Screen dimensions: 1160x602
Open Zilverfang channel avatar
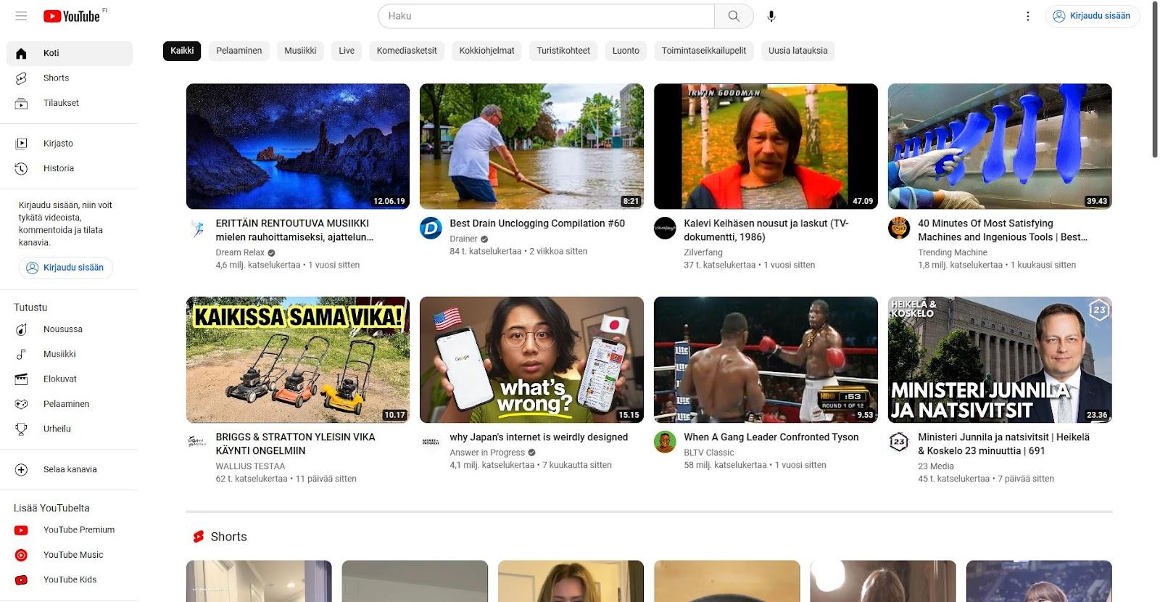[x=665, y=228]
